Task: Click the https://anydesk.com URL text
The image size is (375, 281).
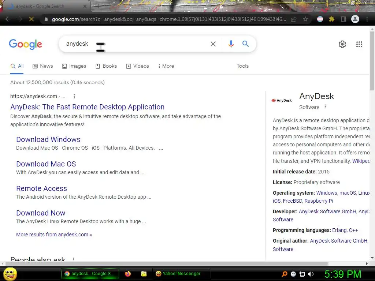Action: pyautogui.click(x=33, y=96)
